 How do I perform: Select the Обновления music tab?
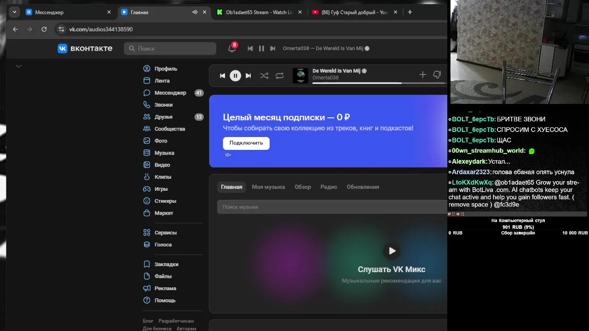click(363, 187)
